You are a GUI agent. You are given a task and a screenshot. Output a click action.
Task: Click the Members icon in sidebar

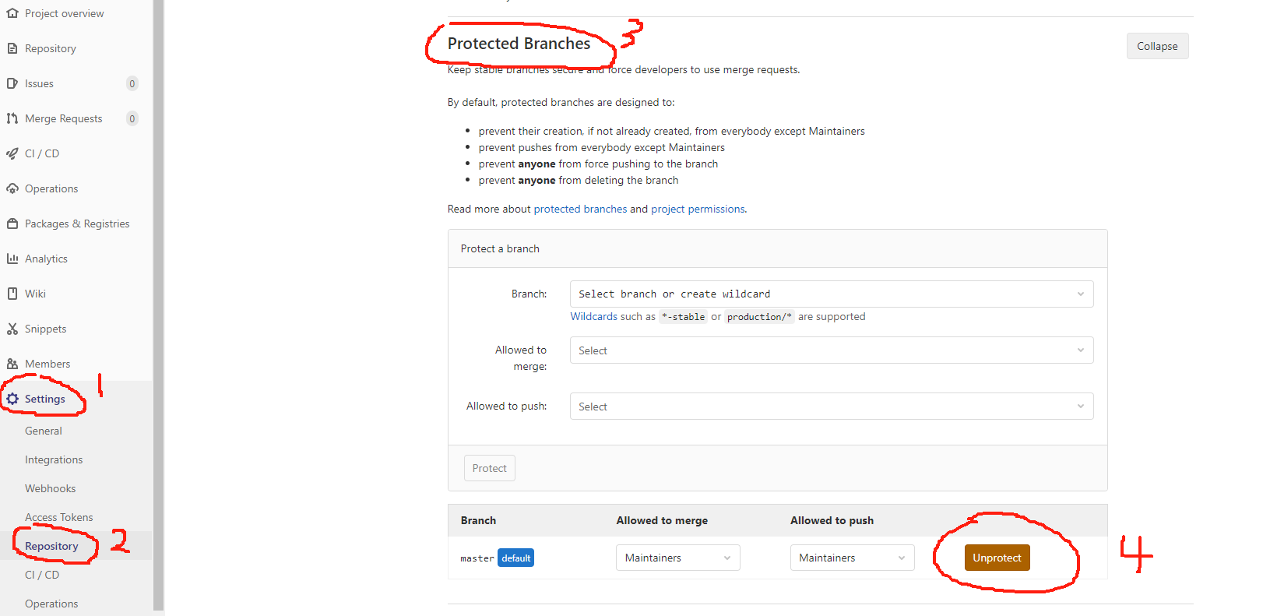tap(12, 363)
